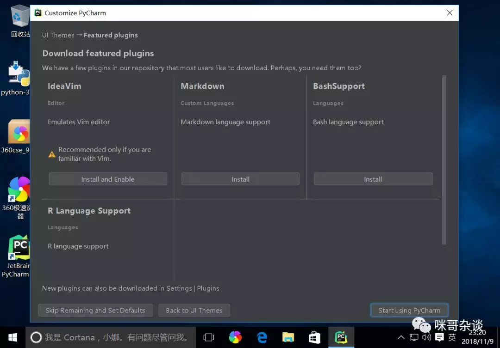Image resolution: width=500 pixels, height=348 pixels.
Task: Click the 'Markdown language support' description
Action: [225, 122]
